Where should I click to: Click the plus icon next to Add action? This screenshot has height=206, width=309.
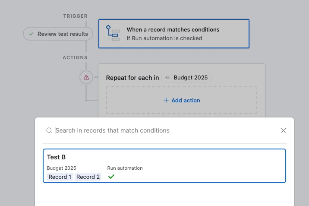click(x=166, y=100)
